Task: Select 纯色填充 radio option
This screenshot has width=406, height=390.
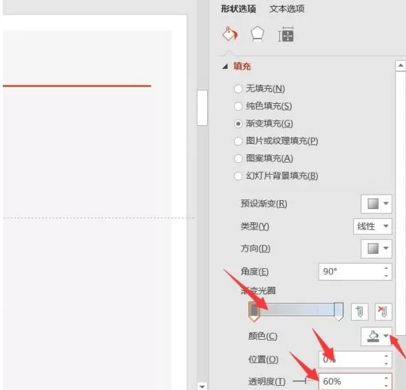Action: coord(238,106)
